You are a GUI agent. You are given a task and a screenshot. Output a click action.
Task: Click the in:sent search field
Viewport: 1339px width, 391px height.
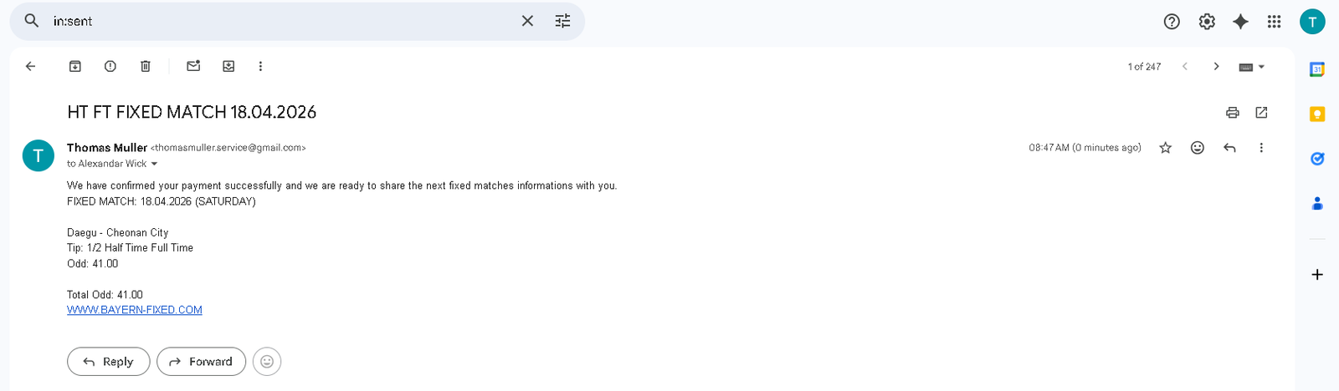[276, 21]
